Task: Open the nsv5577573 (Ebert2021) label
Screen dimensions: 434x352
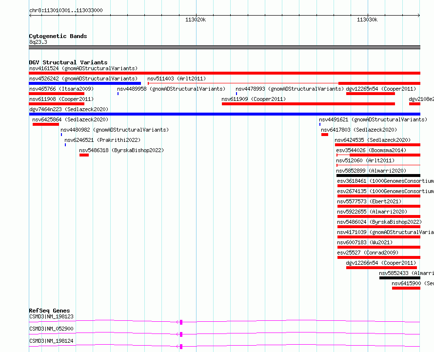Action: tap(369, 201)
